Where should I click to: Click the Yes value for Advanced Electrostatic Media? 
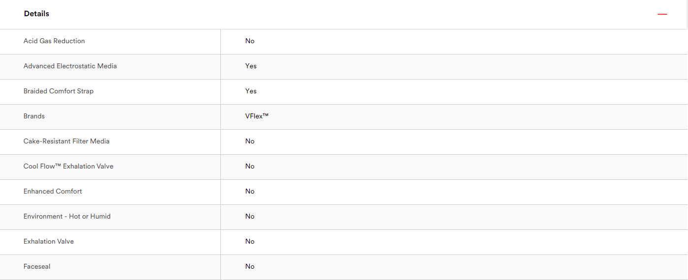pyautogui.click(x=251, y=66)
